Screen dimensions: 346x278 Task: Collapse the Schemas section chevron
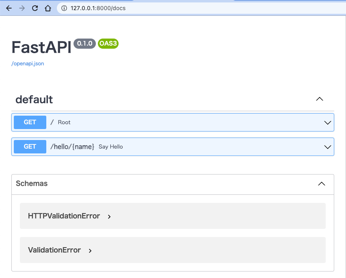[x=322, y=184]
